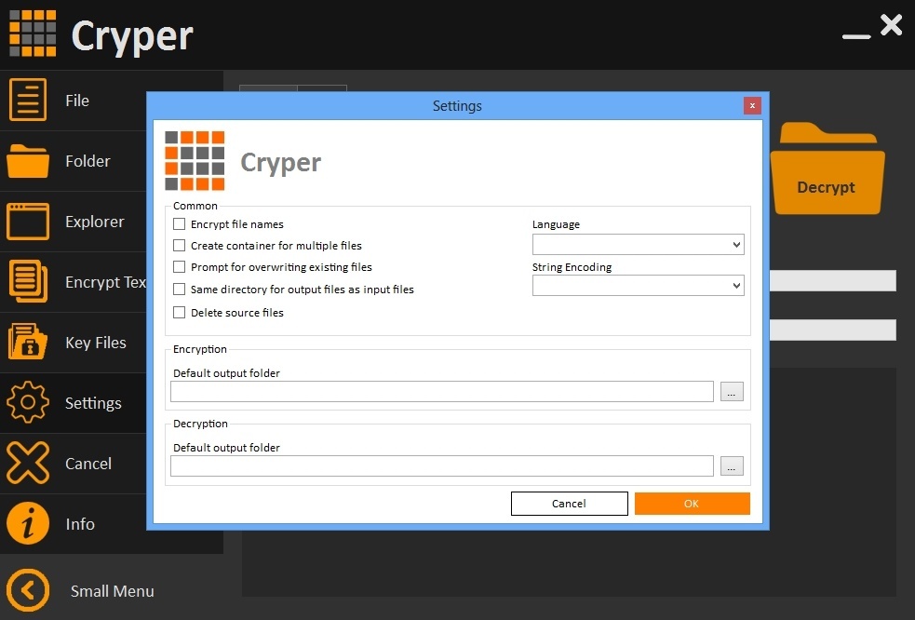Select the Explorer menu label
Screen dimensions: 915x620
click(95, 222)
